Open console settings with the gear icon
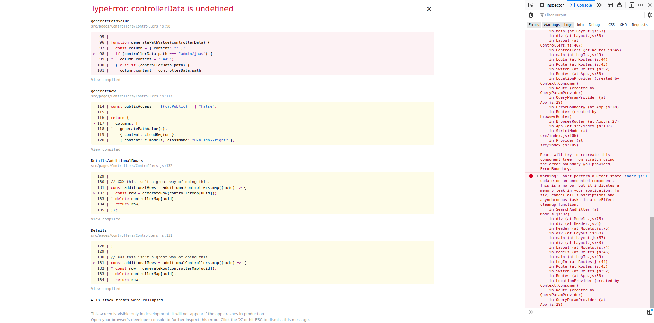 tap(650, 15)
